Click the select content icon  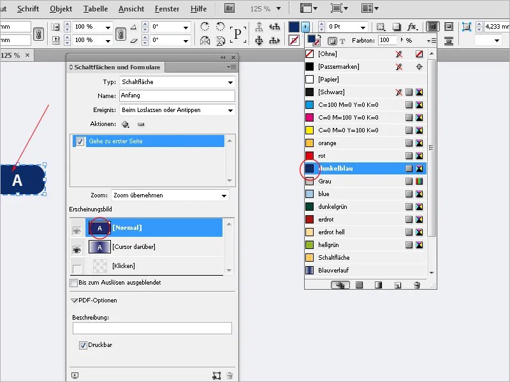(x=259, y=41)
